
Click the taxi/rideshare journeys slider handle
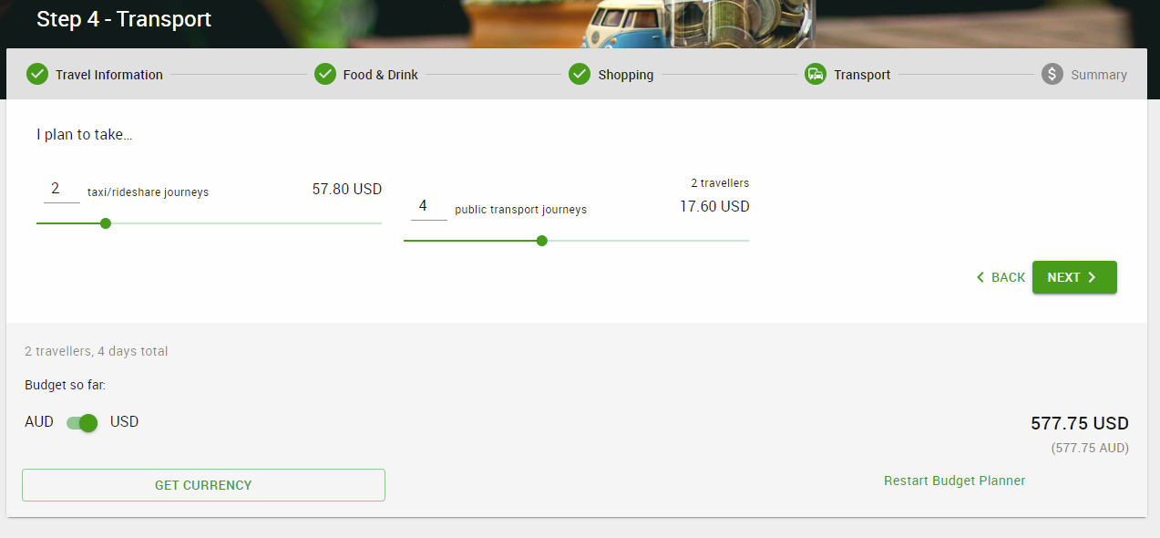click(x=106, y=223)
